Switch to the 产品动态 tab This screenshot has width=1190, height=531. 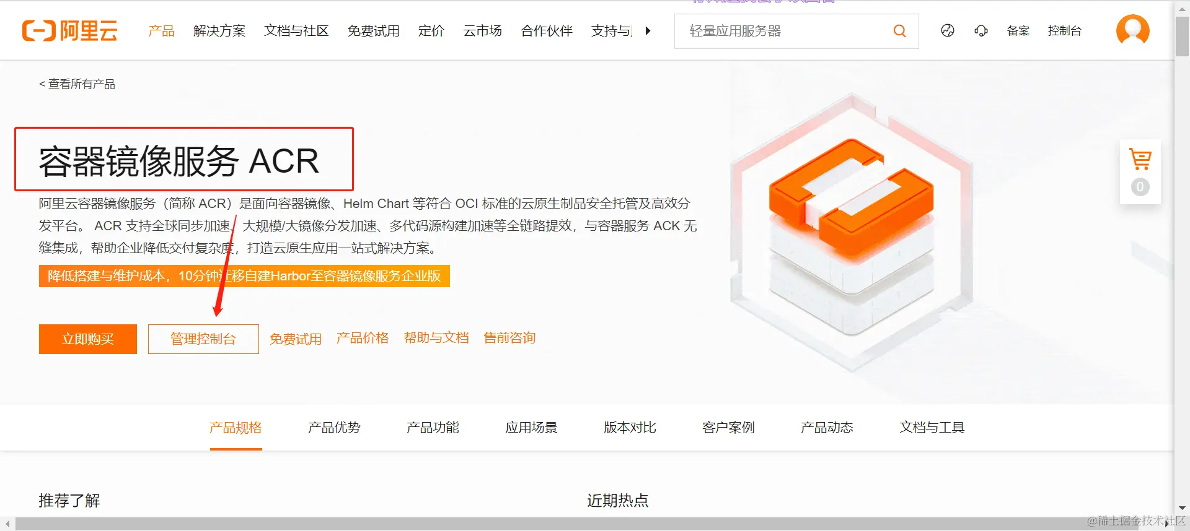point(827,427)
